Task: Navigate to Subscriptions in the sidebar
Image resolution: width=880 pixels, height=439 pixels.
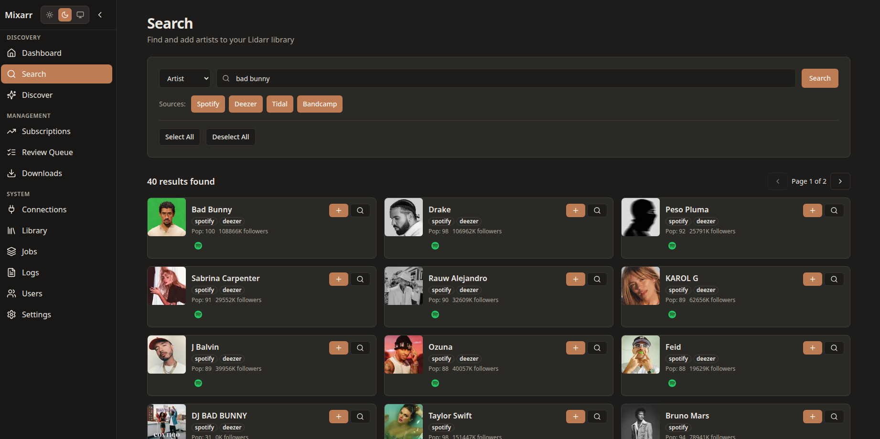Action: pyautogui.click(x=46, y=131)
